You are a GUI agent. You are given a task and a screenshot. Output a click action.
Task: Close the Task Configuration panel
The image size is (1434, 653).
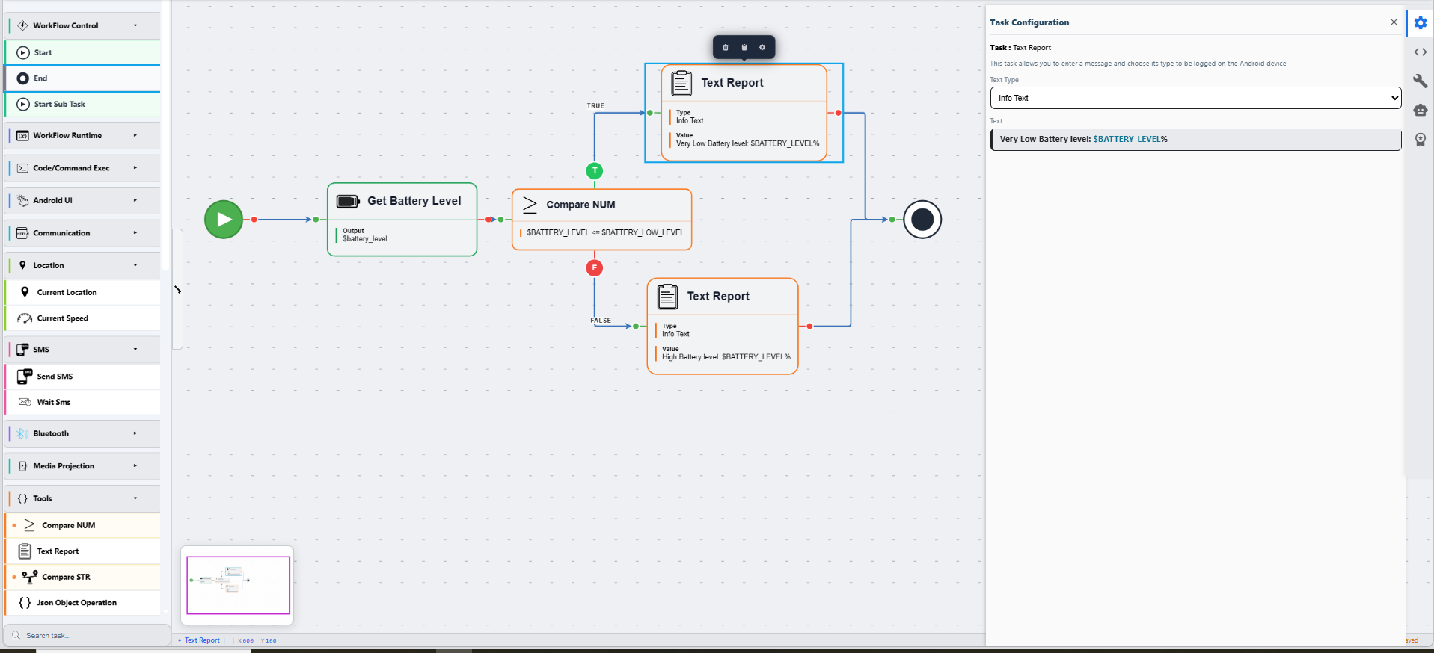click(1394, 22)
